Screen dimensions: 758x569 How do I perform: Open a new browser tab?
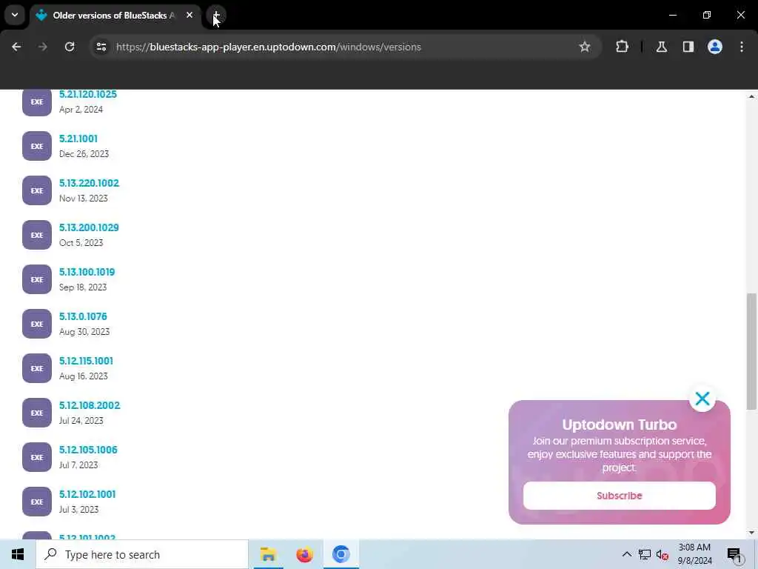pos(216,16)
